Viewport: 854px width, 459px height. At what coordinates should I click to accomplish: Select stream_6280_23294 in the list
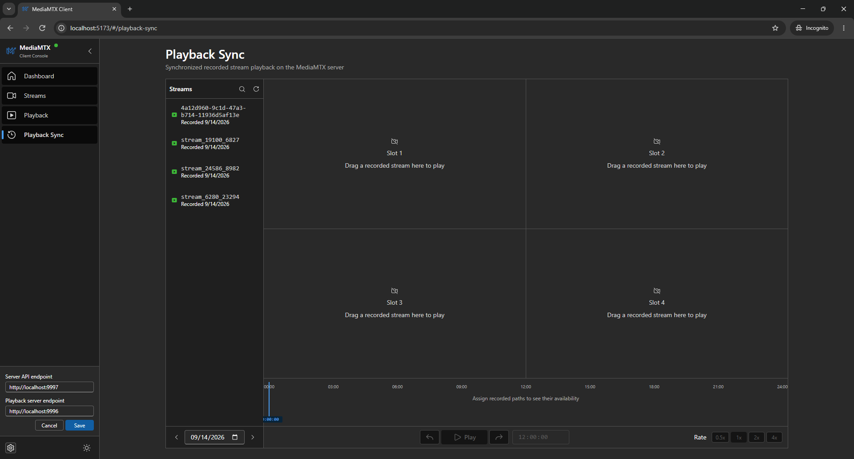(214, 200)
